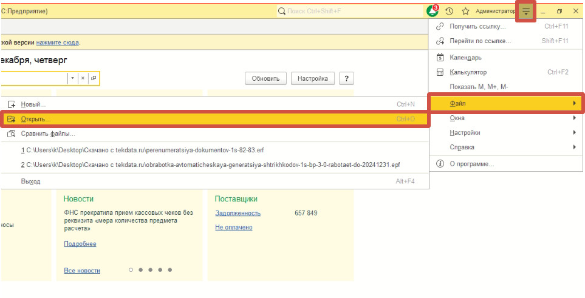Open the Все новости link
Screen dimensions: 585x298
pos(82,271)
